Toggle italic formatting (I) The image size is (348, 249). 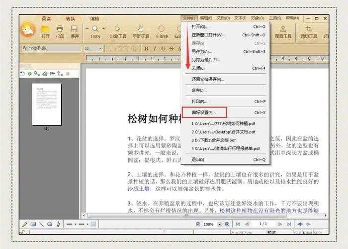[x=155, y=48]
